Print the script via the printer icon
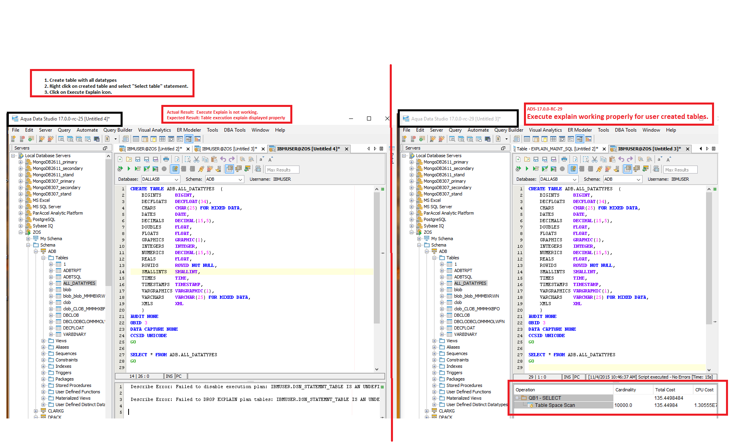730x442 pixels. pyautogui.click(x=166, y=159)
